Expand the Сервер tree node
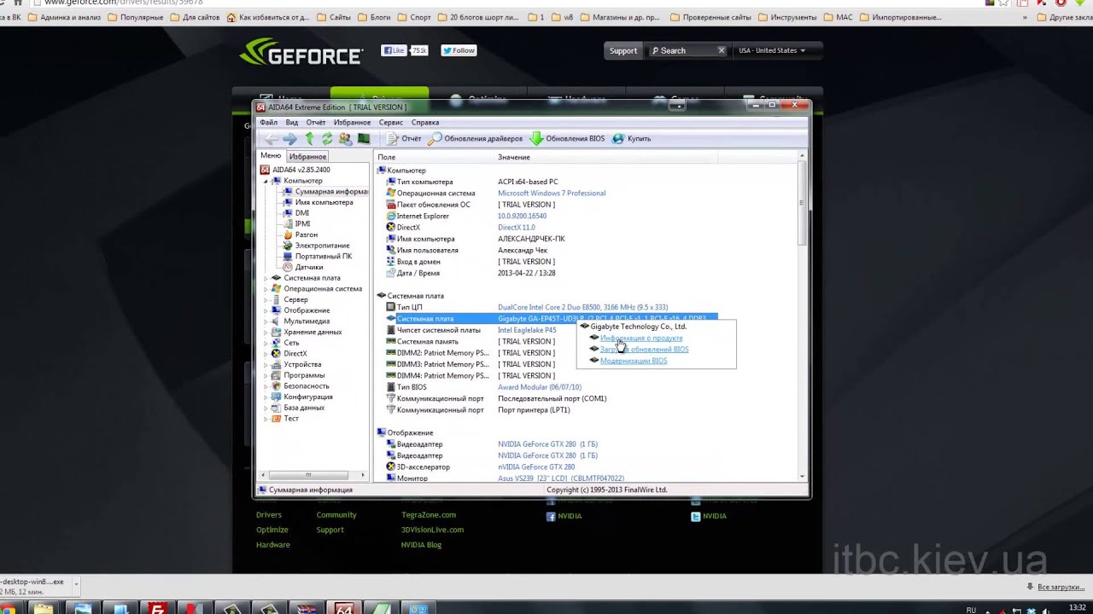The width and height of the screenshot is (1093, 614). [x=266, y=299]
